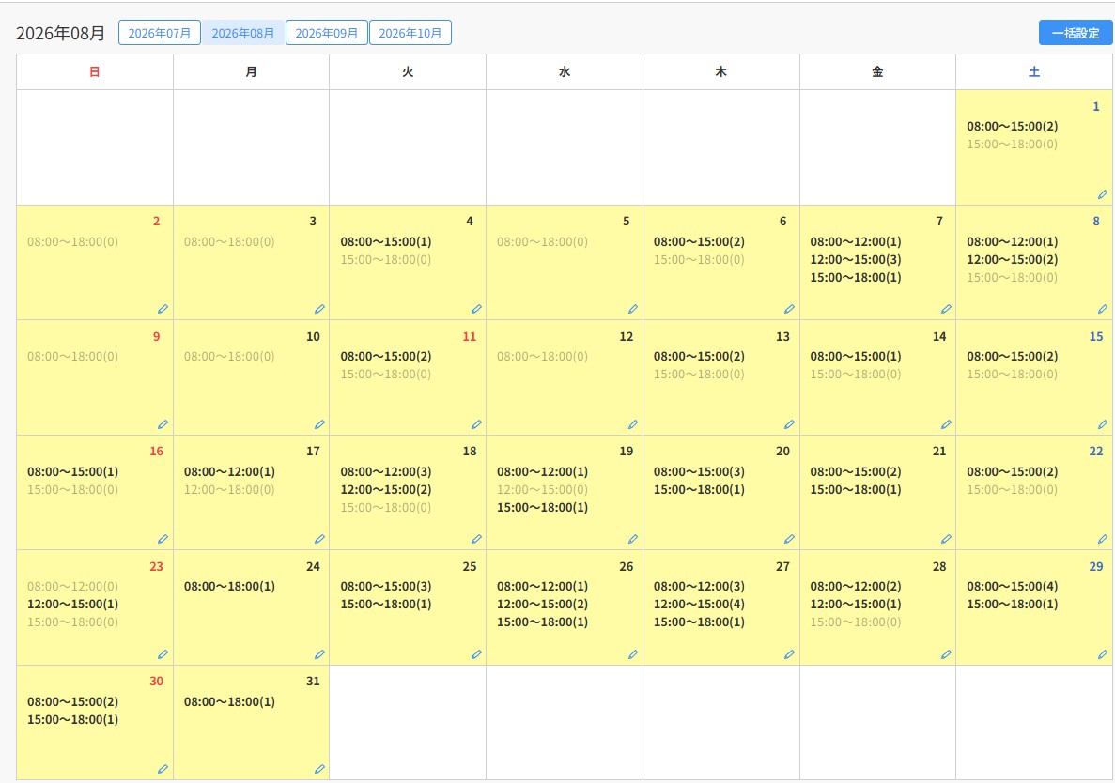This screenshot has width=1115, height=783.
Task: Select the 12:00～18:00(0) slot on day 17
Action: click(x=229, y=489)
